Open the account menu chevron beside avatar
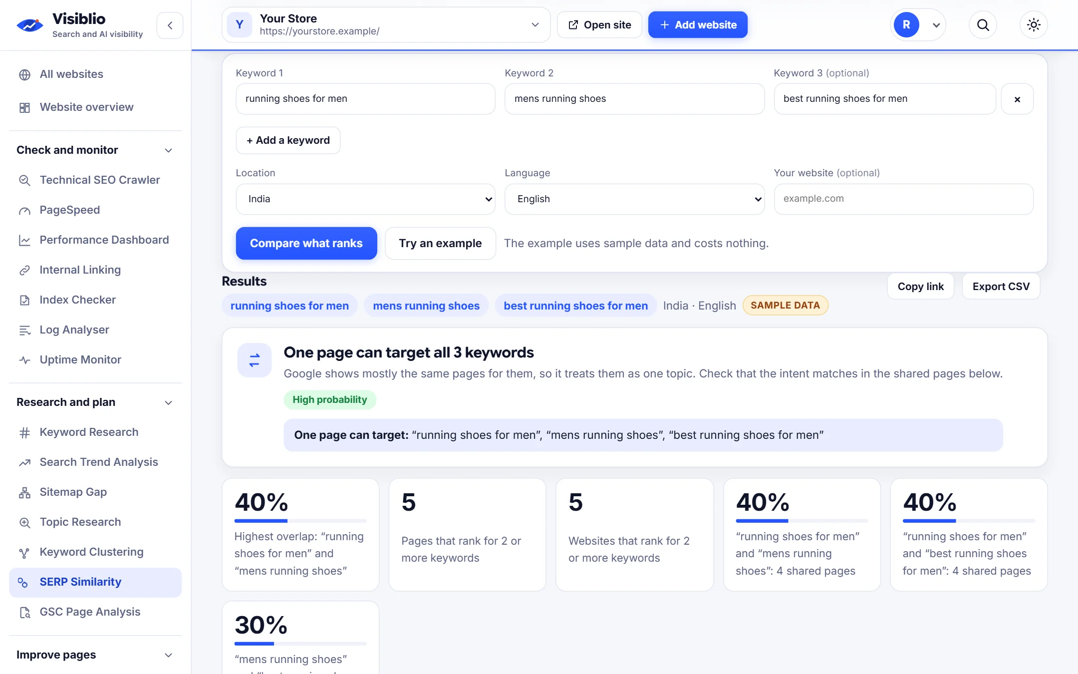This screenshot has width=1078, height=674. coord(936,25)
